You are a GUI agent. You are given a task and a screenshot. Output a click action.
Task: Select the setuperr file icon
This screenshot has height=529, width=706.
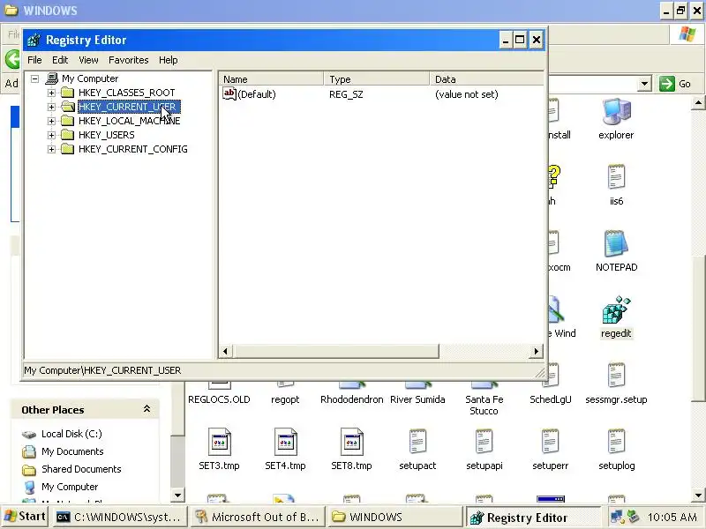pos(550,442)
